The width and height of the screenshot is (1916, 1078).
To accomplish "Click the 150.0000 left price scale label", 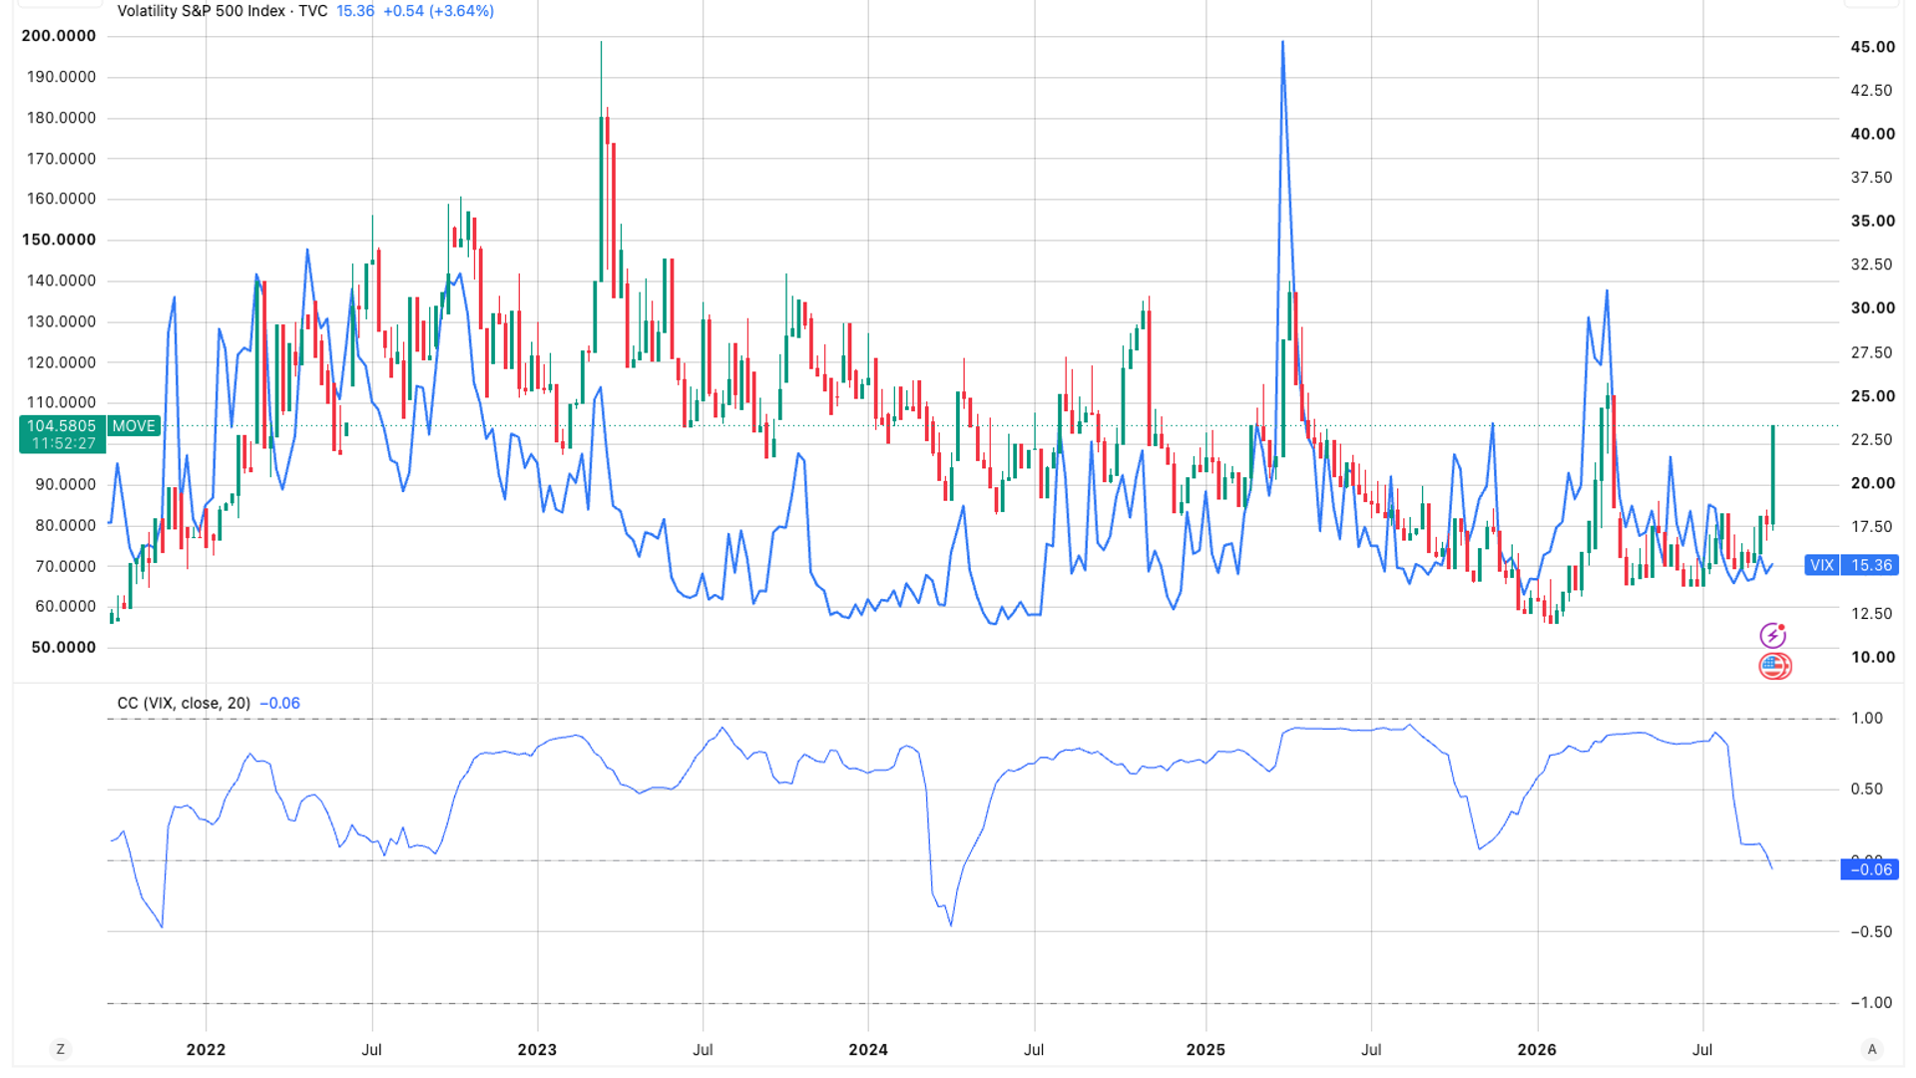I will point(59,240).
